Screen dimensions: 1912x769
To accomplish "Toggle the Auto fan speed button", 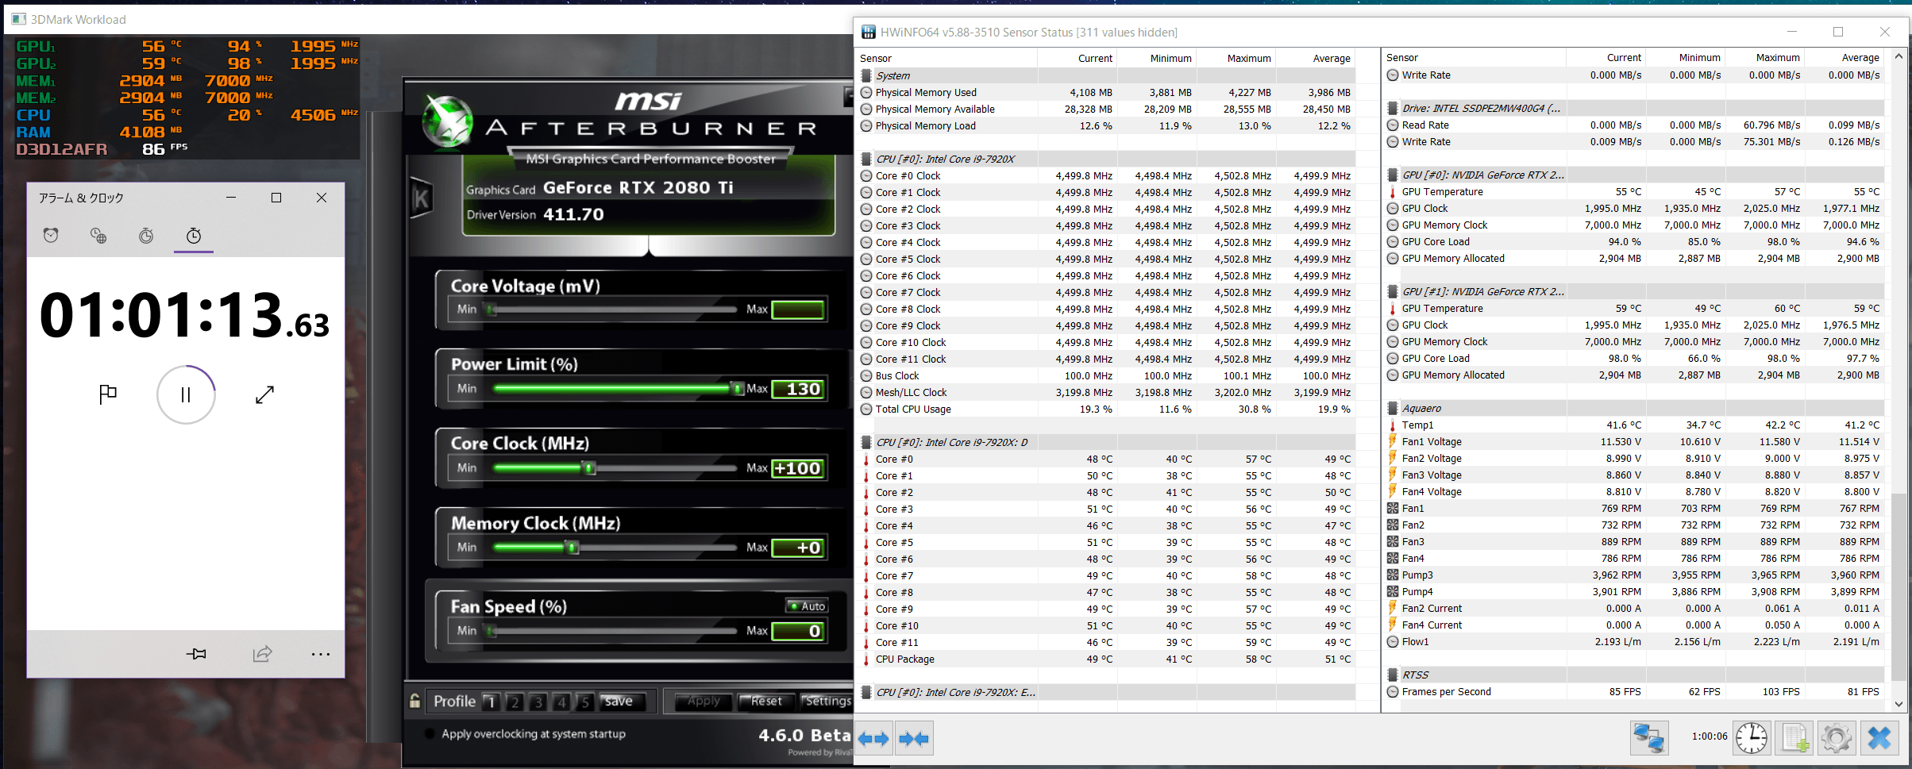I will pos(807,606).
